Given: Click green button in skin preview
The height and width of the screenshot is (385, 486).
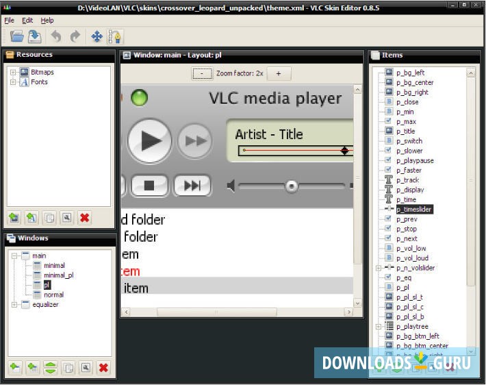Looking at the screenshot, I should click(139, 98).
